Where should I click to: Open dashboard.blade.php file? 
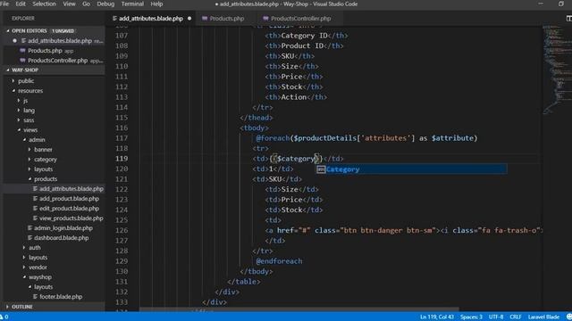coord(62,238)
